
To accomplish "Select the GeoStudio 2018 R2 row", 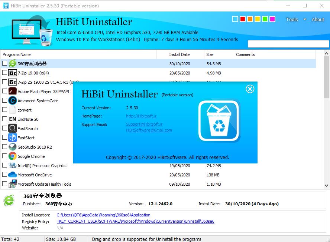I will [x=37, y=147].
